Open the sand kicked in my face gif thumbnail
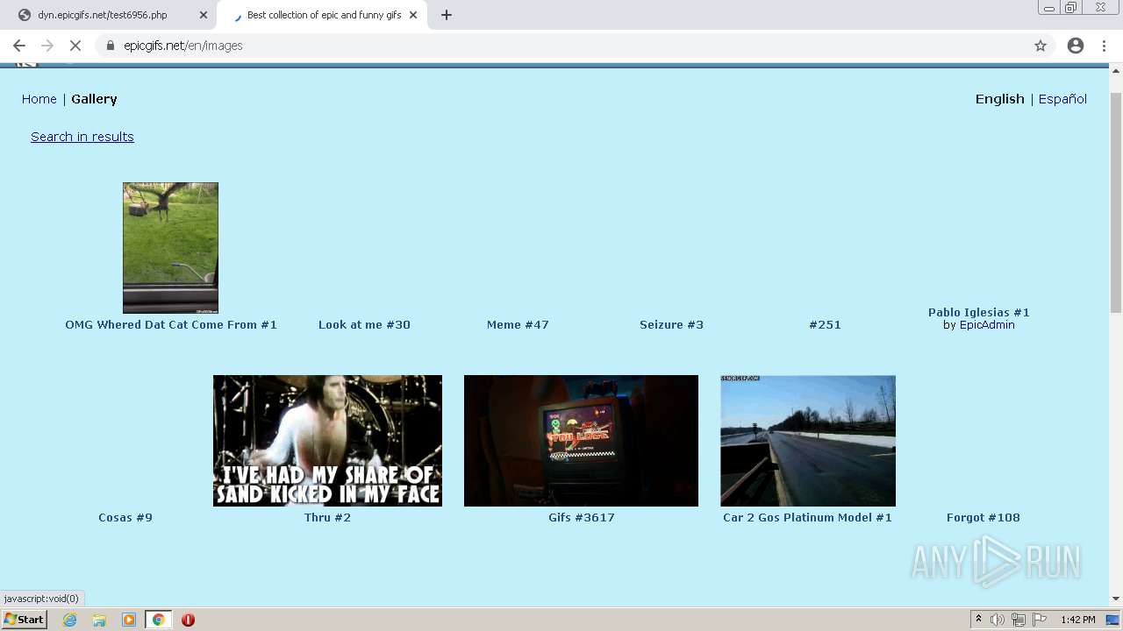The height and width of the screenshot is (631, 1123). click(327, 441)
